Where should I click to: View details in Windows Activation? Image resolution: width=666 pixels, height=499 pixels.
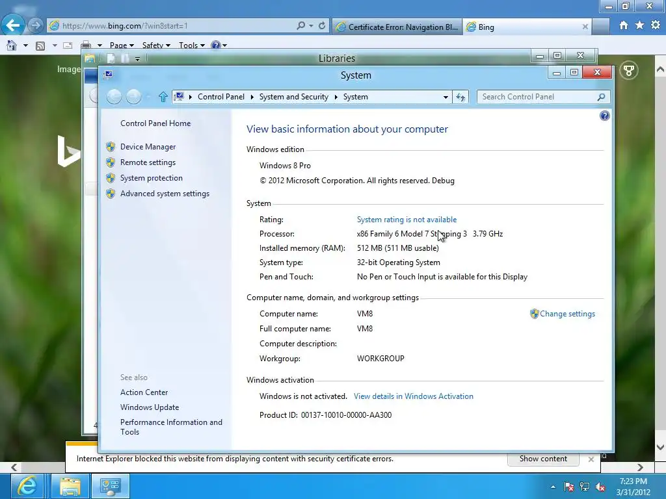[x=413, y=396]
